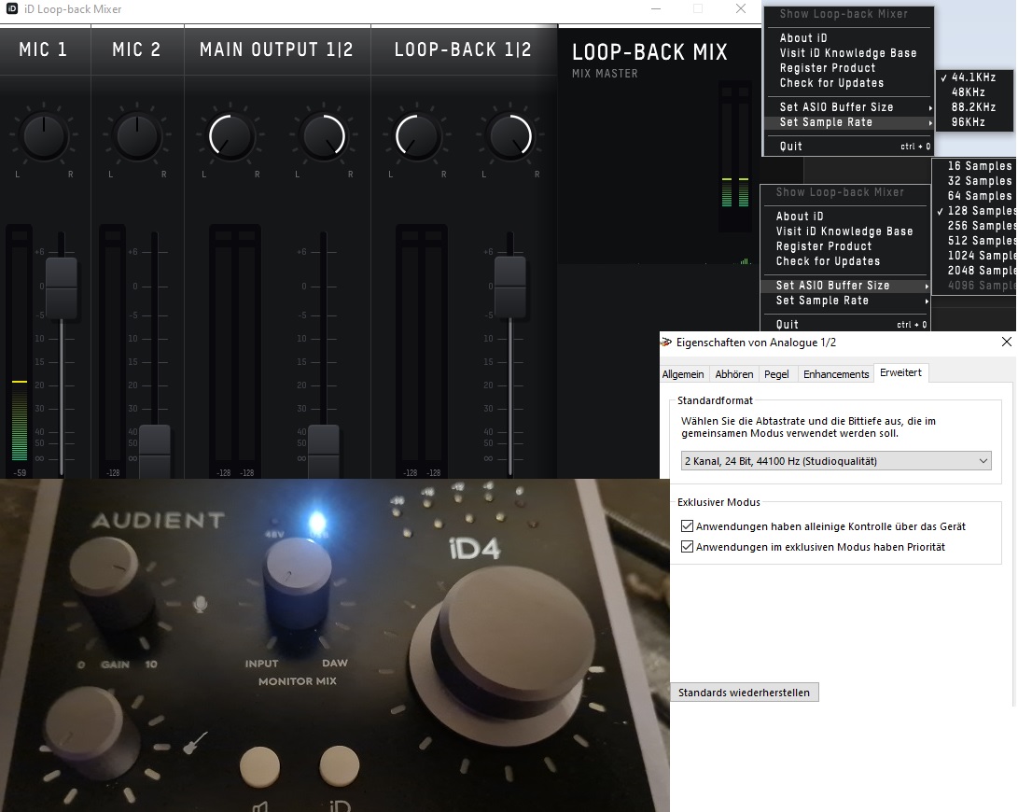Click the MIC 1 channel header
The width and height of the screenshot is (1018, 812).
click(44, 50)
